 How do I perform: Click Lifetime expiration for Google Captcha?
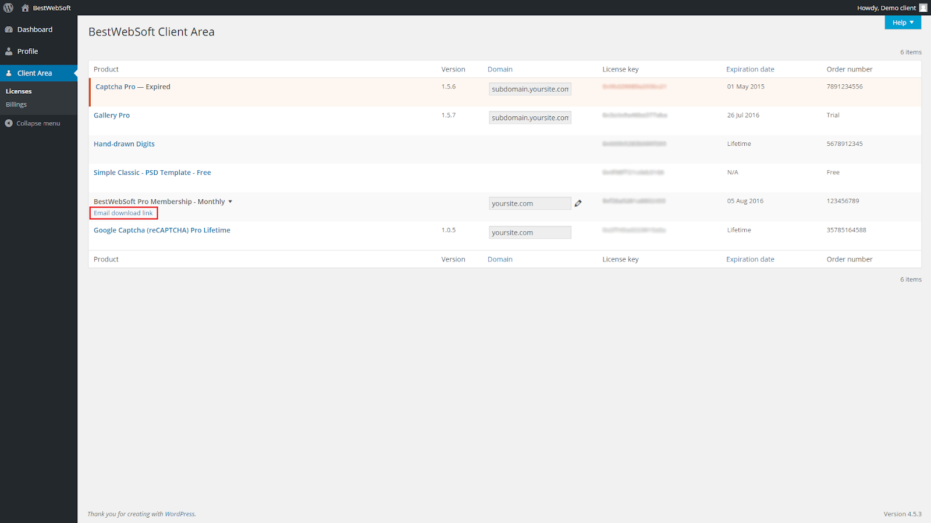pos(739,230)
